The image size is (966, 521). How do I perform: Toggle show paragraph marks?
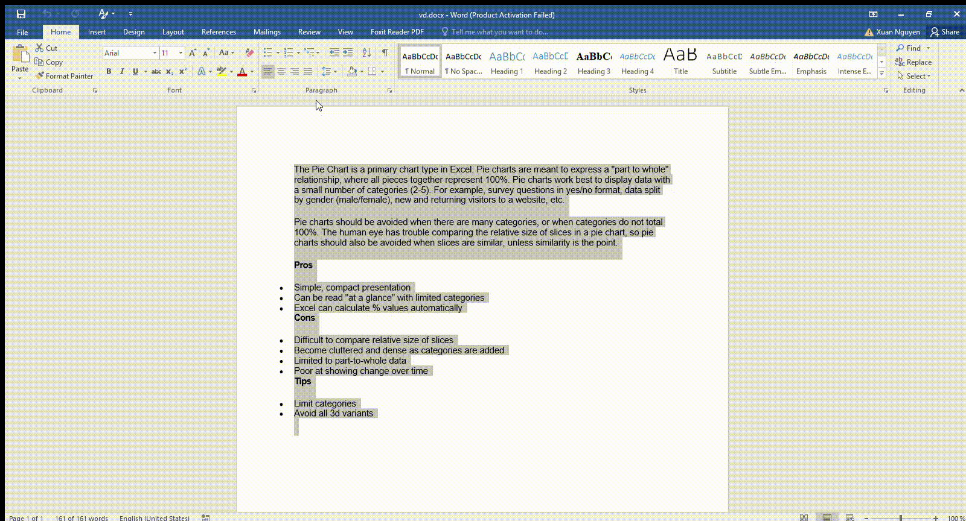tap(385, 53)
